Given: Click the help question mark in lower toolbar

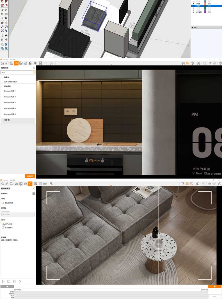Looking at the screenshot, I should (220, 184).
